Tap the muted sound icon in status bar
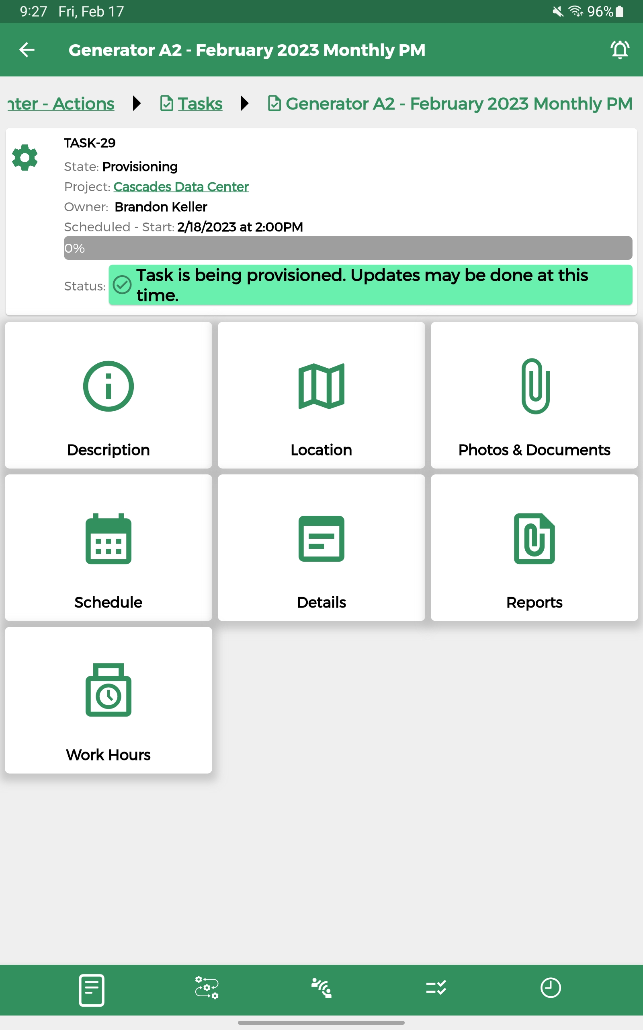This screenshot has width=643, height=1030. tap(557, 12)
